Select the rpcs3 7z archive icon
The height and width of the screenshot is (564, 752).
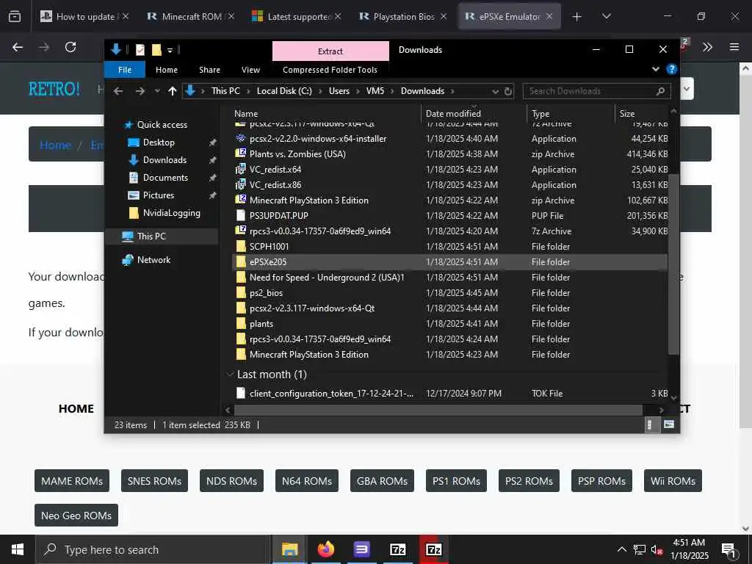tap(241, 231)
